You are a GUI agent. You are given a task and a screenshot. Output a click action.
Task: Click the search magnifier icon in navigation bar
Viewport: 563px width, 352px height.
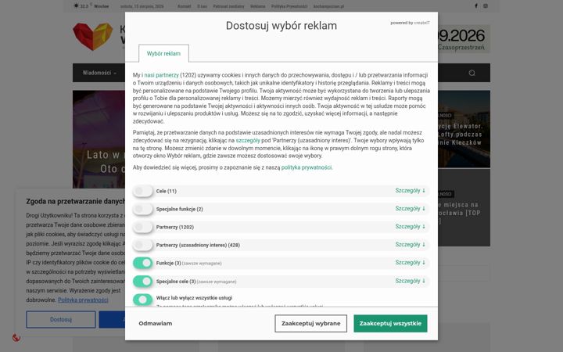click(472, 73)
